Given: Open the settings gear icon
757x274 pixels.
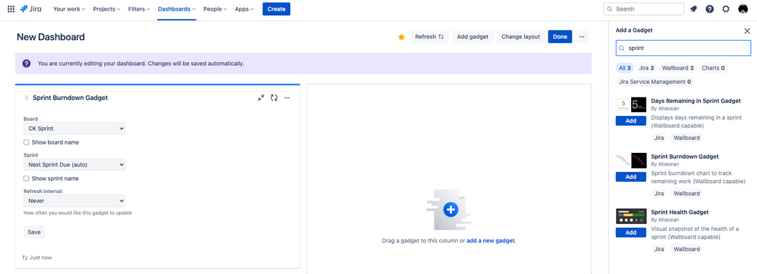Looking at the screenshot, I should [x=726, y=9].
